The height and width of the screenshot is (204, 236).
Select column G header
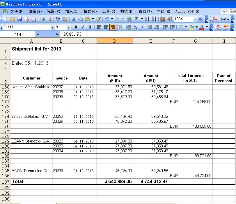pyautogui.click(x=195, y=41)
